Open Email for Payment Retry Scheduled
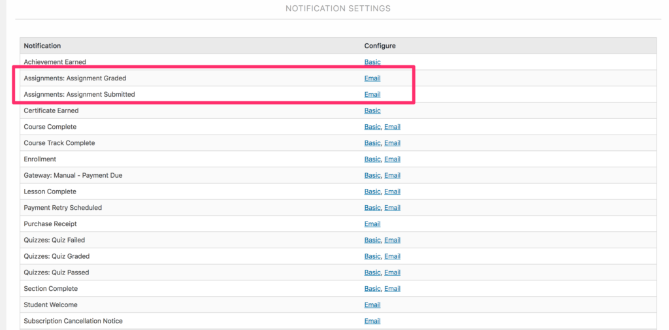Screen dimensions: 669x330 point(392,208)
